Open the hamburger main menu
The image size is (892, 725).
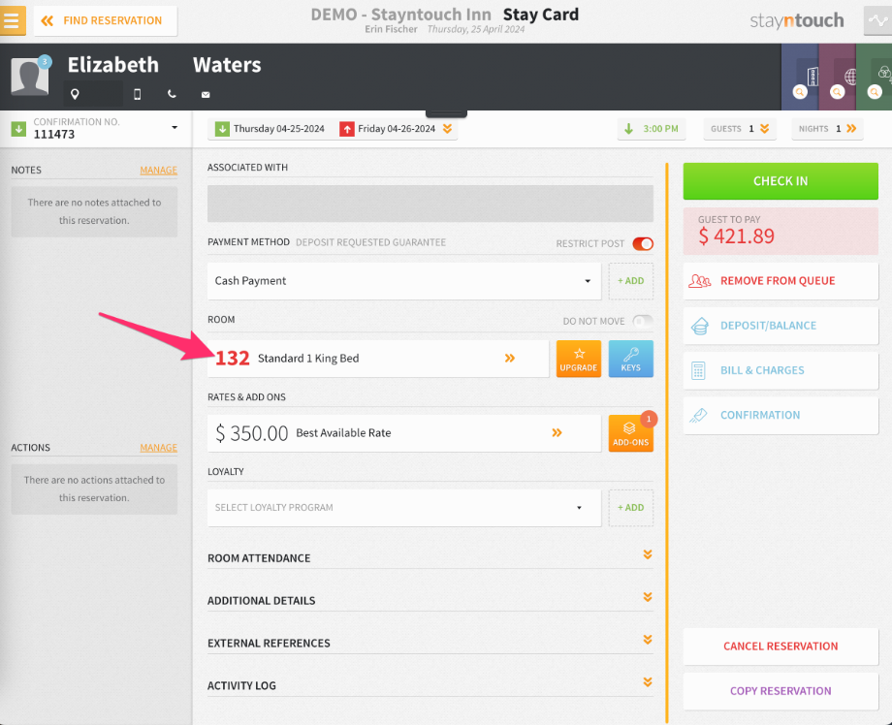[12, 20]
